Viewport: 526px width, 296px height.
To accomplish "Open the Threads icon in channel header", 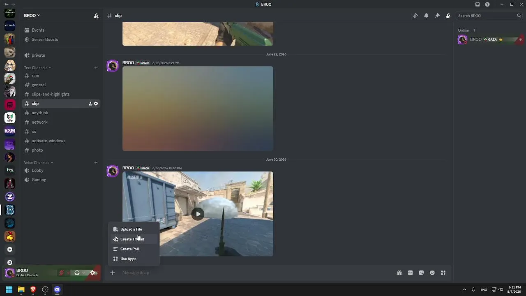I will pyautogui.click(x=415, y=16).
